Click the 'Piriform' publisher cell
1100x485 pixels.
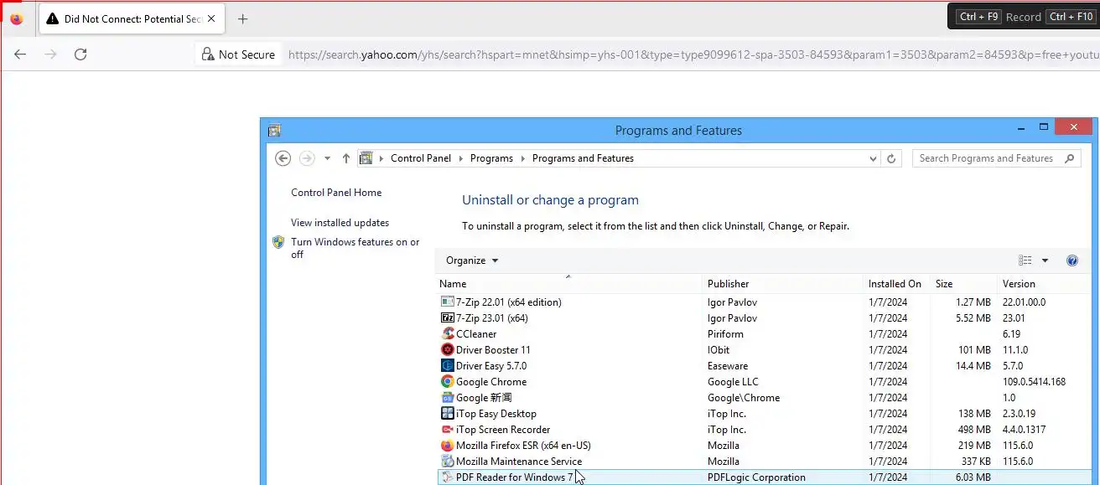tap(725, 334)
